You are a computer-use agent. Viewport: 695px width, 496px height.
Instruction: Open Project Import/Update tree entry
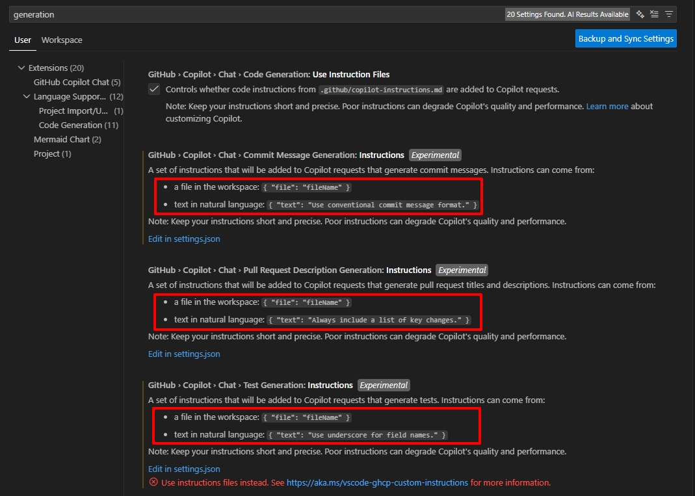point(73,111)
